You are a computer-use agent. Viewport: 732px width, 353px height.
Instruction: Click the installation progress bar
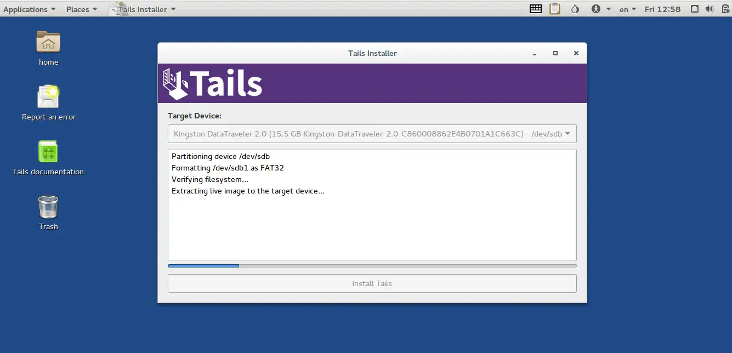[x=372, y=265]
